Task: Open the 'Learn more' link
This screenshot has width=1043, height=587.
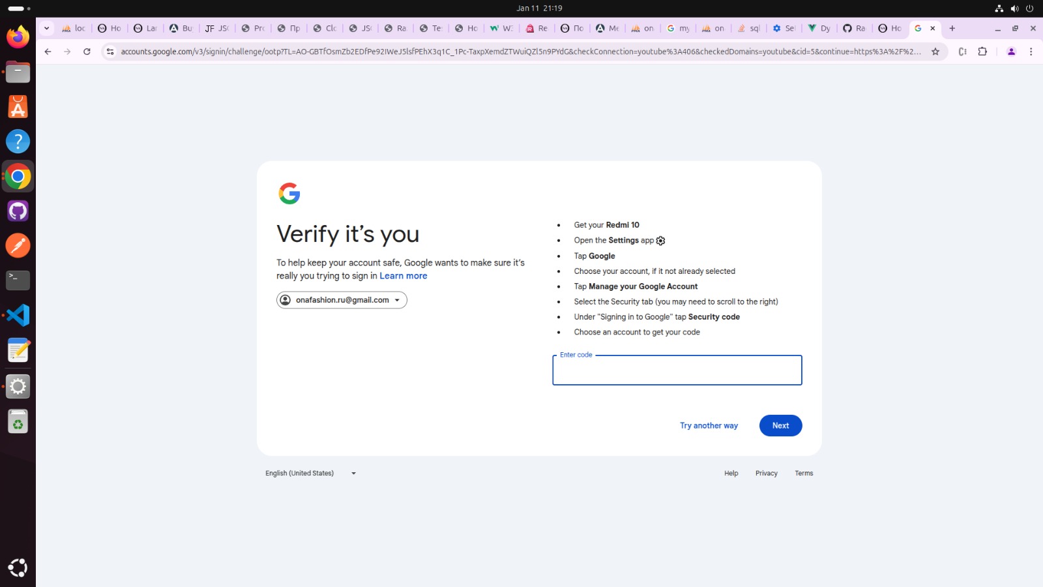Action: coord(403,276)
